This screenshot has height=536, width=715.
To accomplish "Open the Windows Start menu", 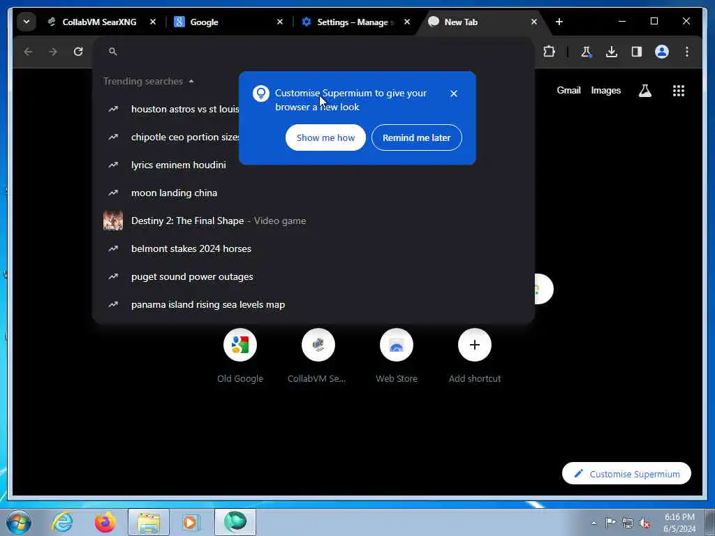I will 19,522.
